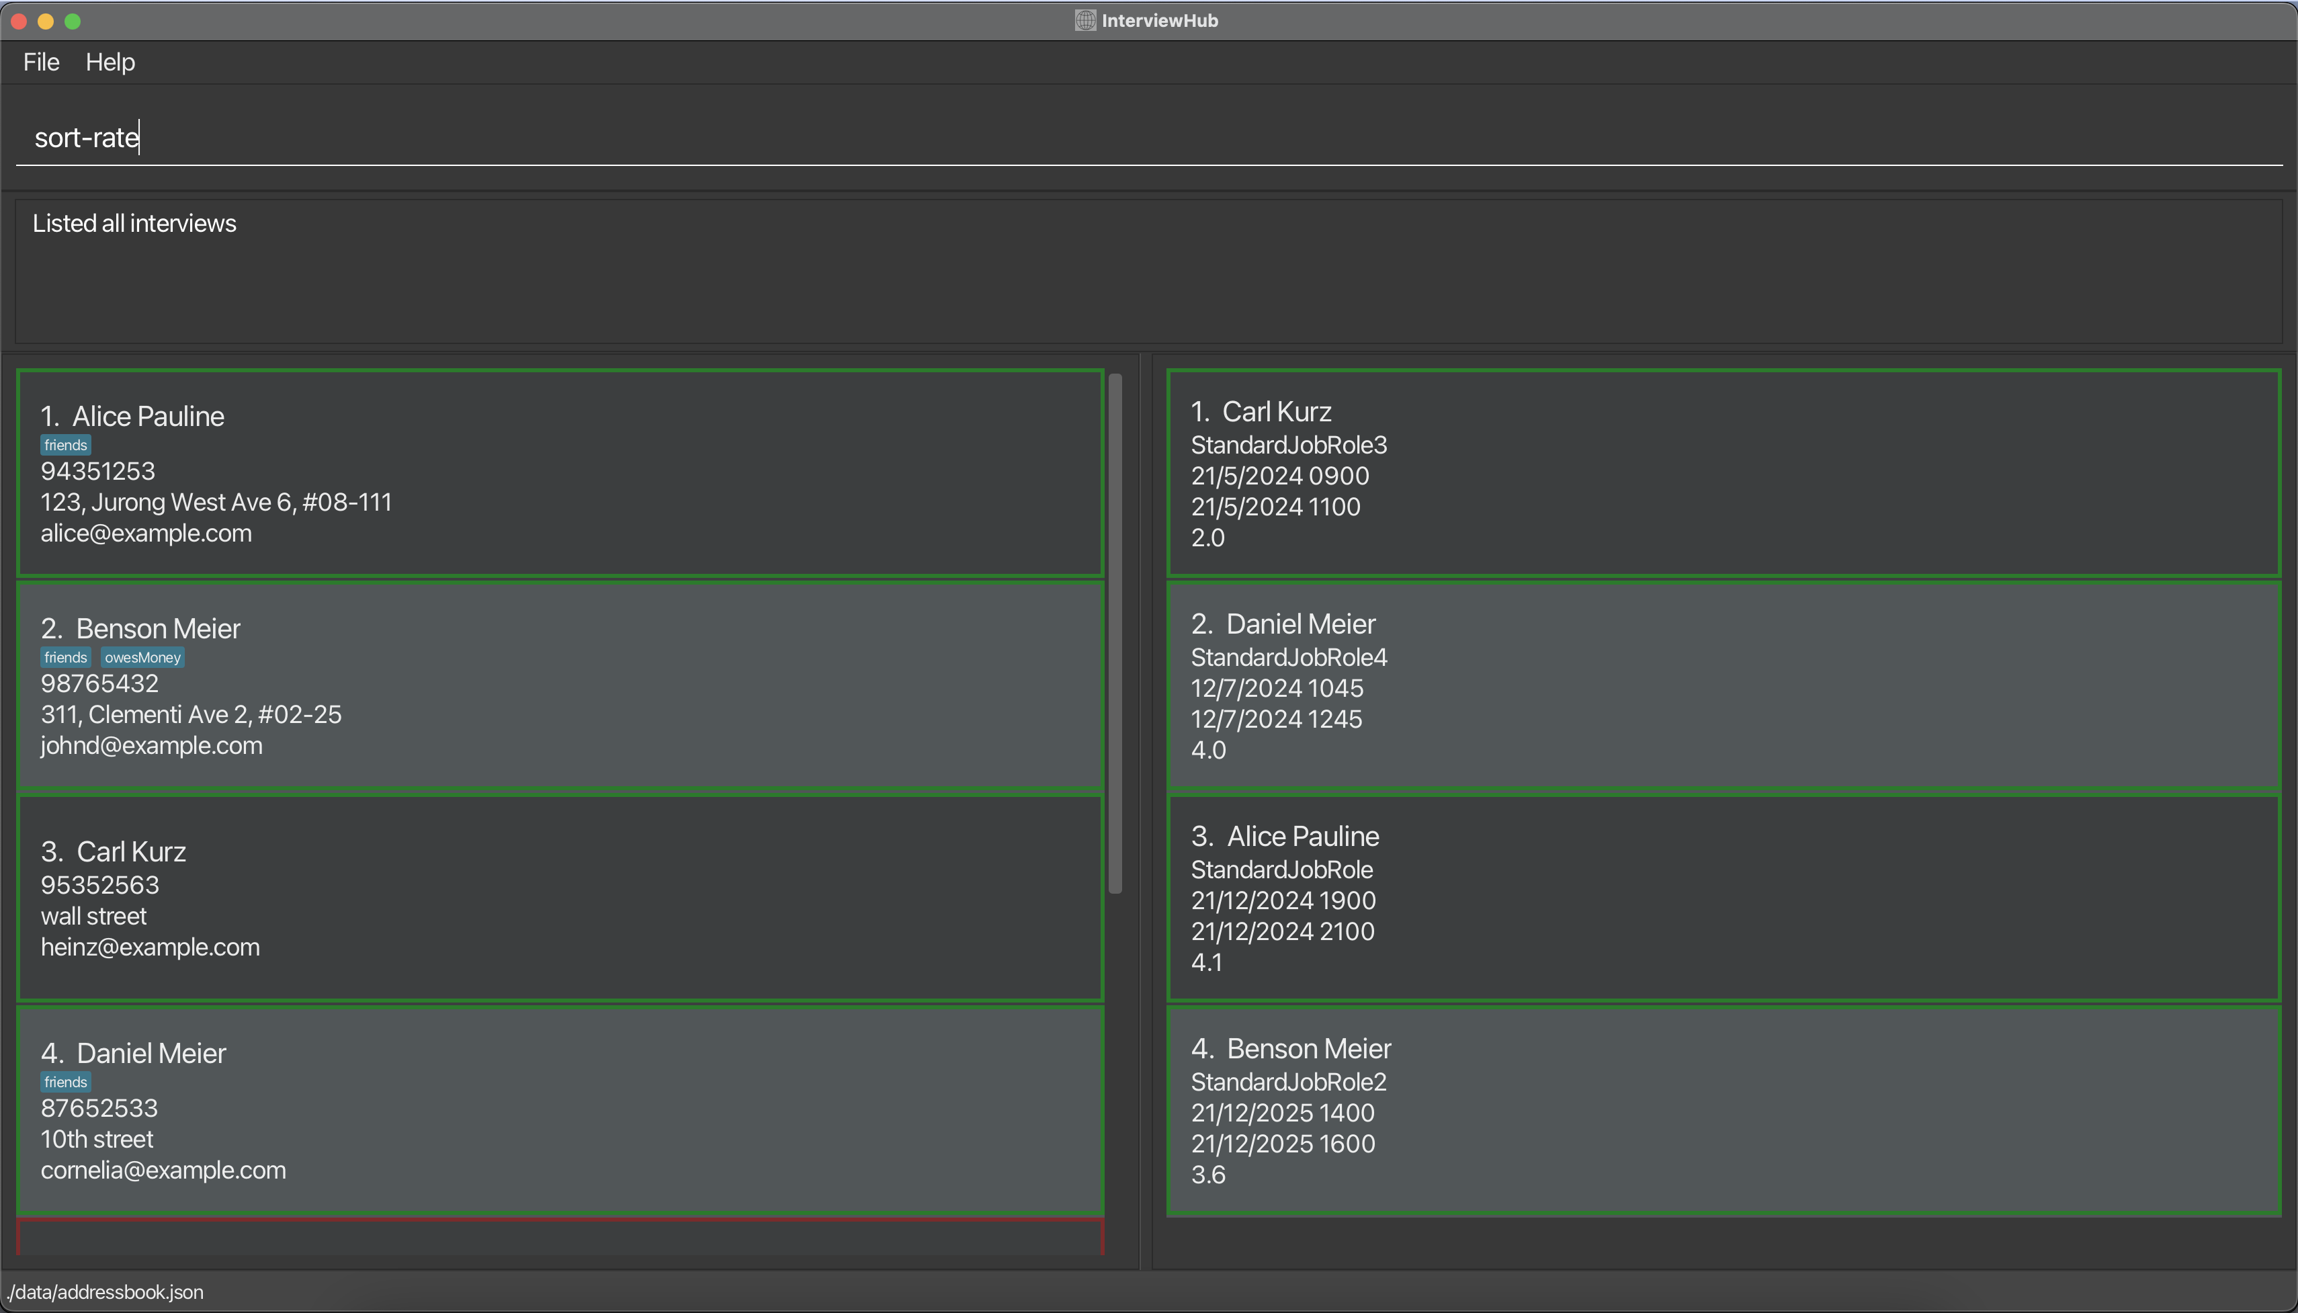Select Alice Pauline interview card title
This screenshot has height=1313, width=2298.
tap(1303, 837)
